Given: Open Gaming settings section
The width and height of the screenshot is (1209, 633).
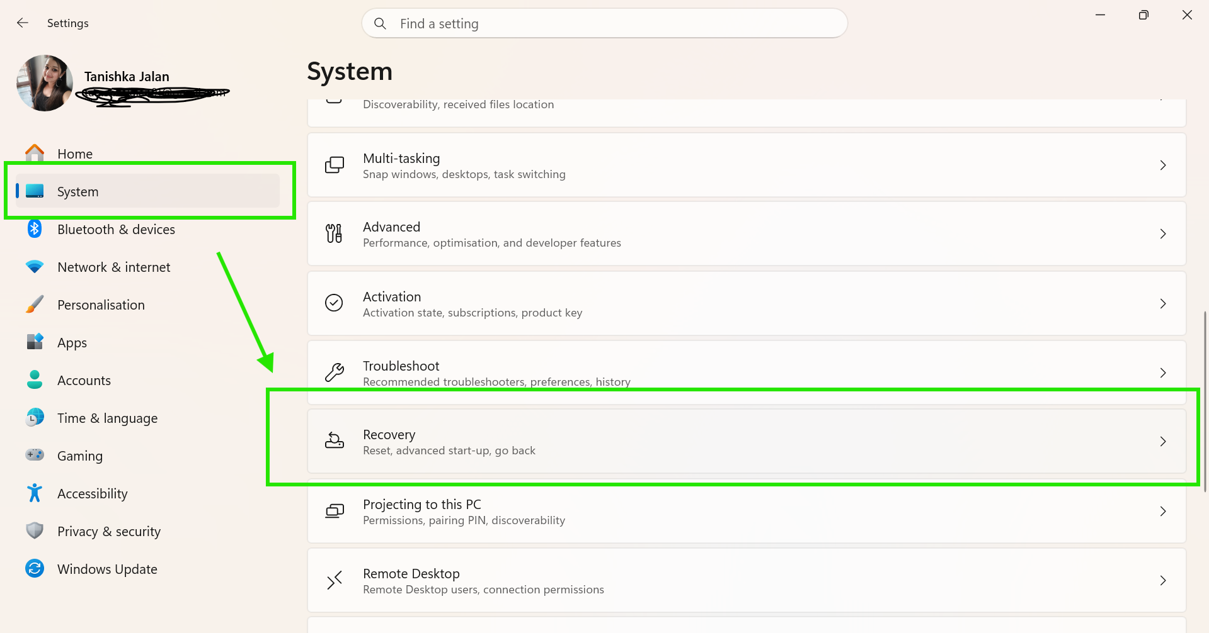Looking at the screenshot, I should pyautogui.click(x=147, y=456).
